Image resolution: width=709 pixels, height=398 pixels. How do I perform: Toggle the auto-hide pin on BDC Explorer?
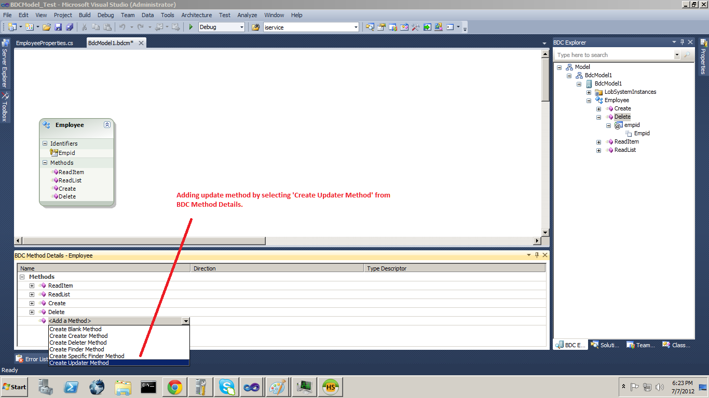[x=682, y=42]
